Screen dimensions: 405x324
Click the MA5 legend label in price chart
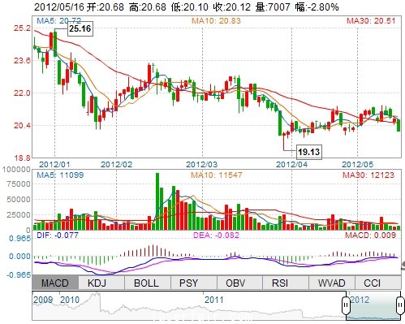58,20
